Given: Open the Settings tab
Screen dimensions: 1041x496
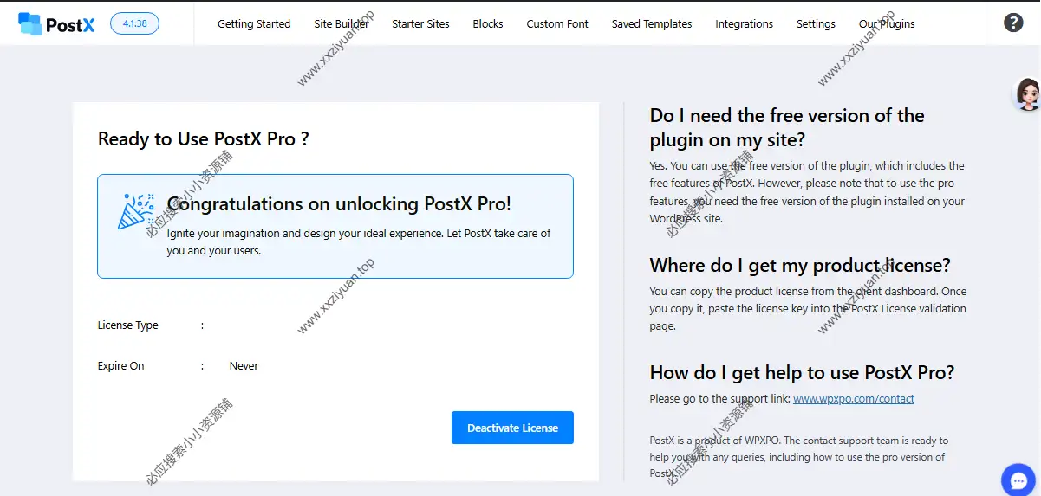Looking at the screenshot, I should [x=816, y=24].
